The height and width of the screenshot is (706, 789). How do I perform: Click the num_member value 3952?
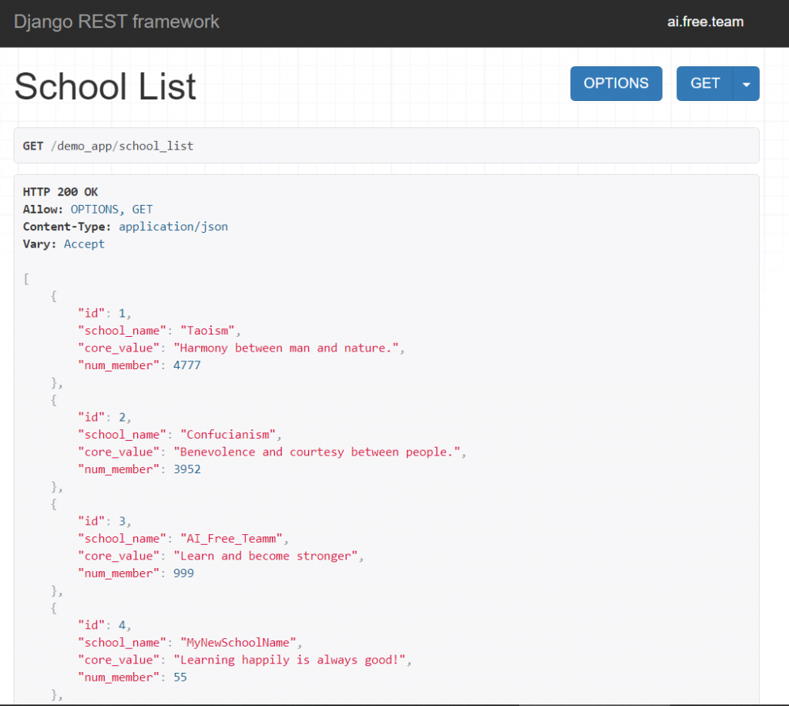pos(186,469)
